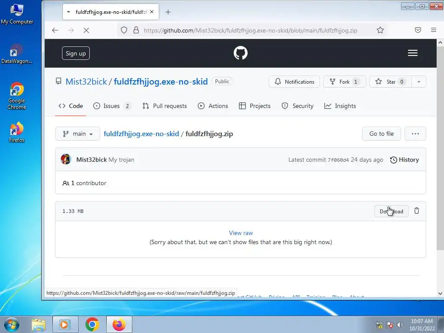Click the Firefox back arrow
This screenshot has width=444, height=333.
[x=55, y=30]
